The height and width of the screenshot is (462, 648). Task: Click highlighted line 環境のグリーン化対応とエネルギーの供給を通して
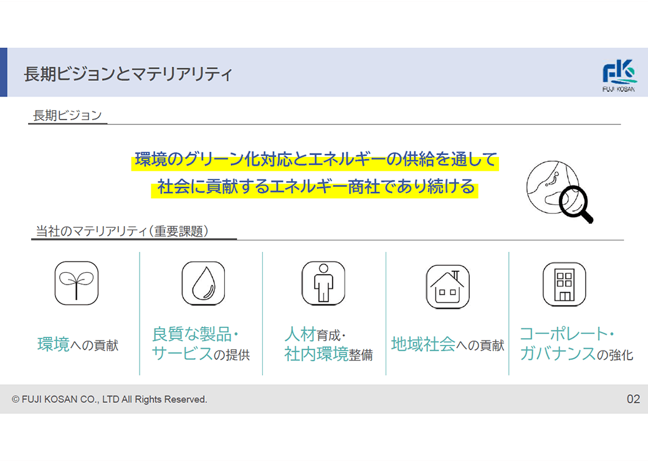pos(317,160)
